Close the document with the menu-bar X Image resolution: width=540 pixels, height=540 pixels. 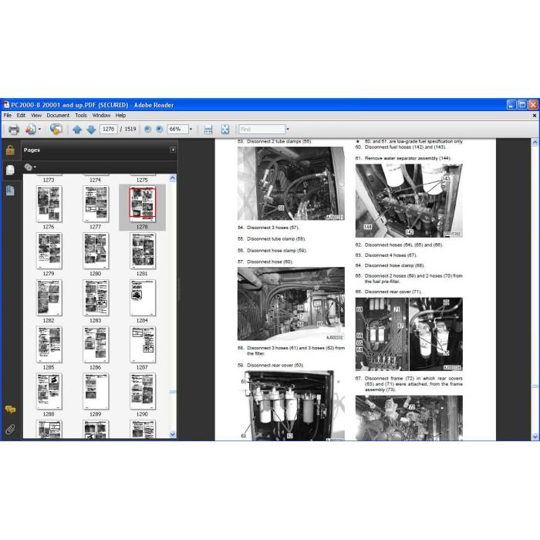[x=535, y=116]
